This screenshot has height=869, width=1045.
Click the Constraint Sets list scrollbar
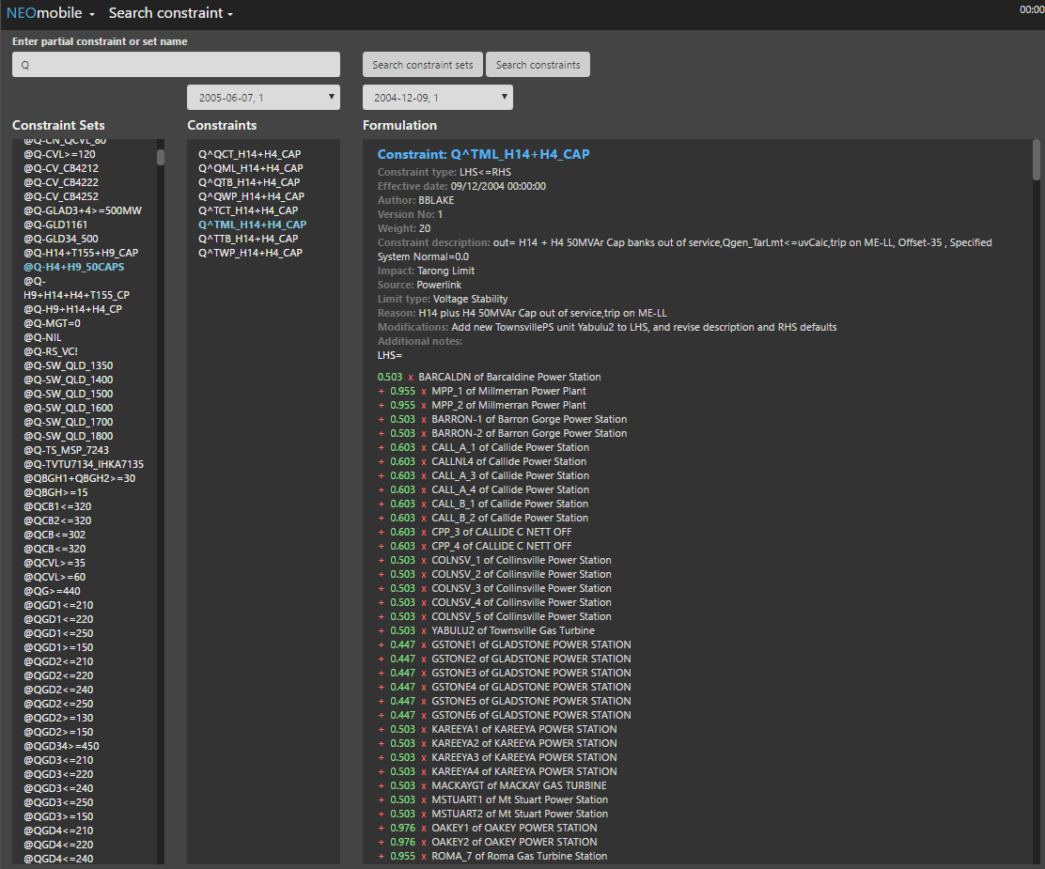pyautogui.click(x=161, y=157)
